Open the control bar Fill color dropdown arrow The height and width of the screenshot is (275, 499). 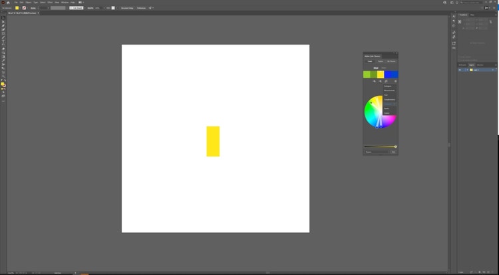tap(20, 8)
